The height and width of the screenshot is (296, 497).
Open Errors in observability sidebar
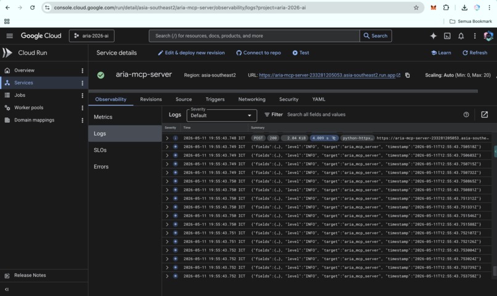(125, 166)
